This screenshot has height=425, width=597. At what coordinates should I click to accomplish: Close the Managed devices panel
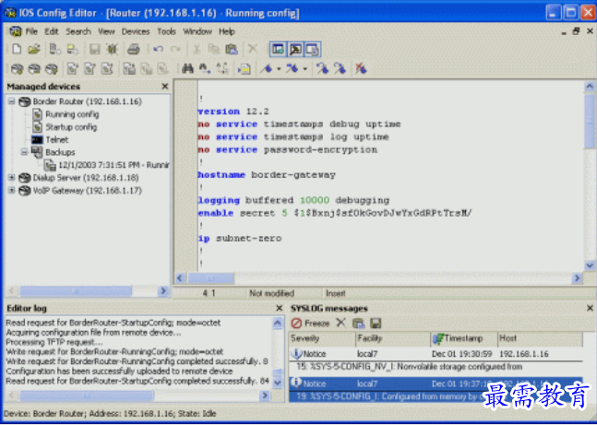165,87
